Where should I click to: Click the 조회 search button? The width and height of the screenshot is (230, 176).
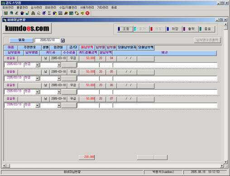tap(125, 29)
